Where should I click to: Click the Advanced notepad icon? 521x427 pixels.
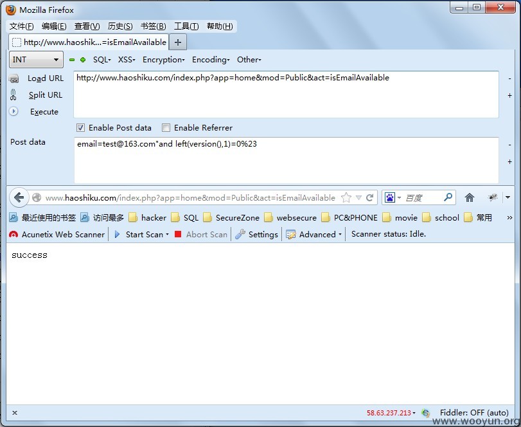click(x=291, y=235)
